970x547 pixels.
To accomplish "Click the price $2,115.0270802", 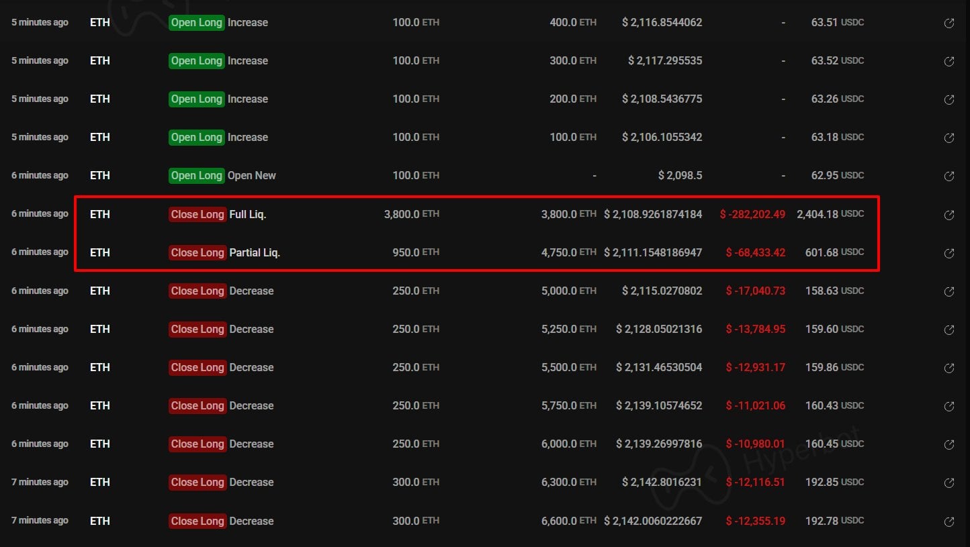I will point(662,291).
